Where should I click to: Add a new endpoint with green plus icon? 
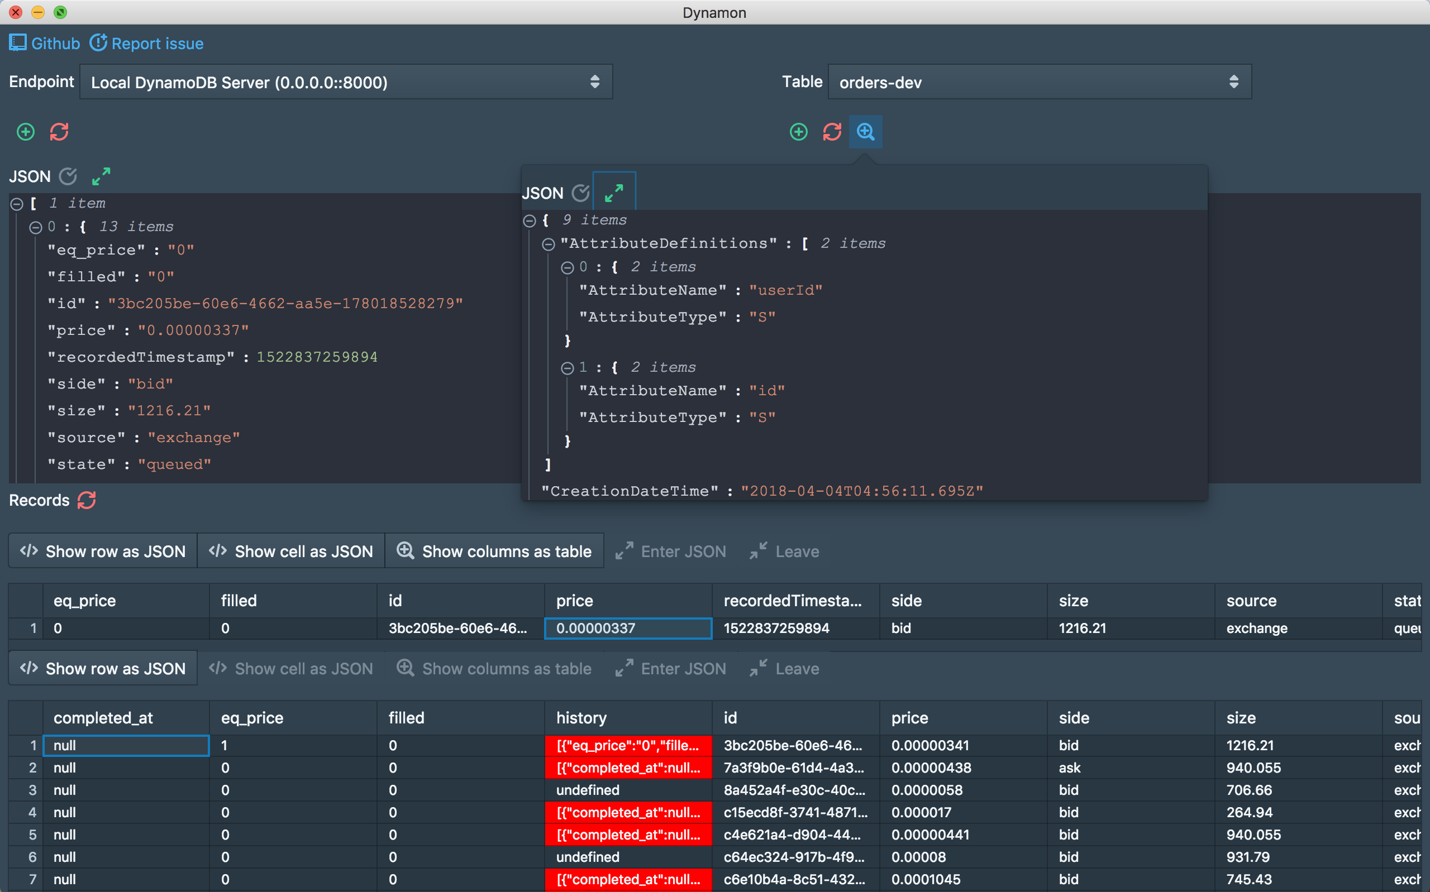[x=25, y=132]
